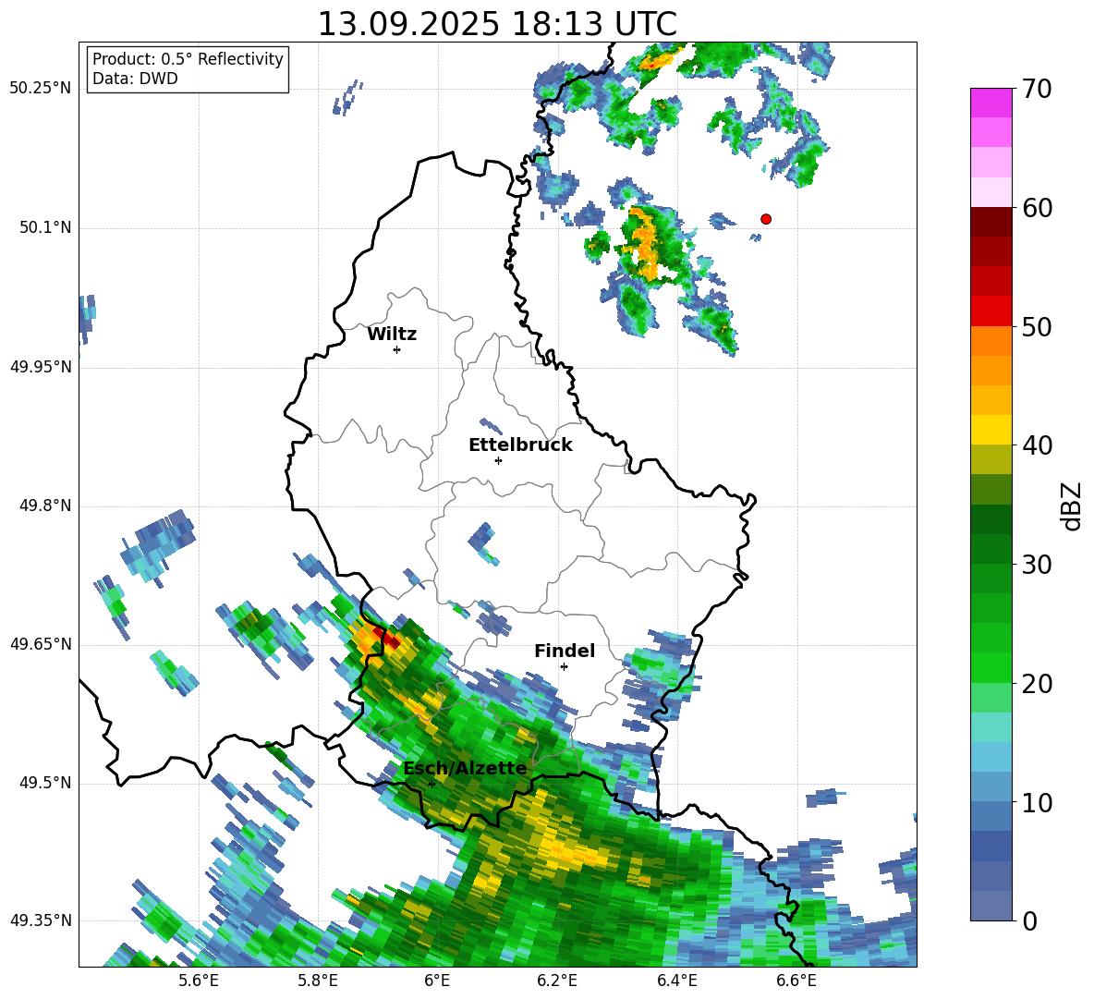Click the Wiltz station cross marker
1094x999 pixels.
(396, 349)
